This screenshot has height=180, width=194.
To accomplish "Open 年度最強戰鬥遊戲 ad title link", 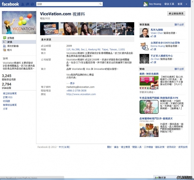I will pyautogui.click(x=159, y=98).
